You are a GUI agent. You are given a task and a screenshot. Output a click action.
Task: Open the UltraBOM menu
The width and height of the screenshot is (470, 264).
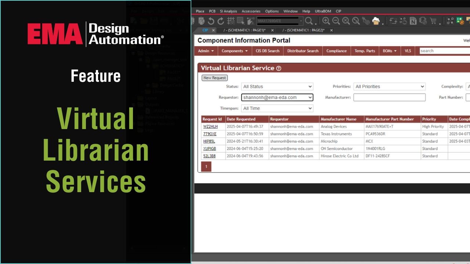click(x=323, y=11)
